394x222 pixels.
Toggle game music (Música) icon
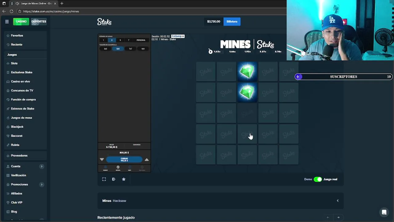(118, 168)
